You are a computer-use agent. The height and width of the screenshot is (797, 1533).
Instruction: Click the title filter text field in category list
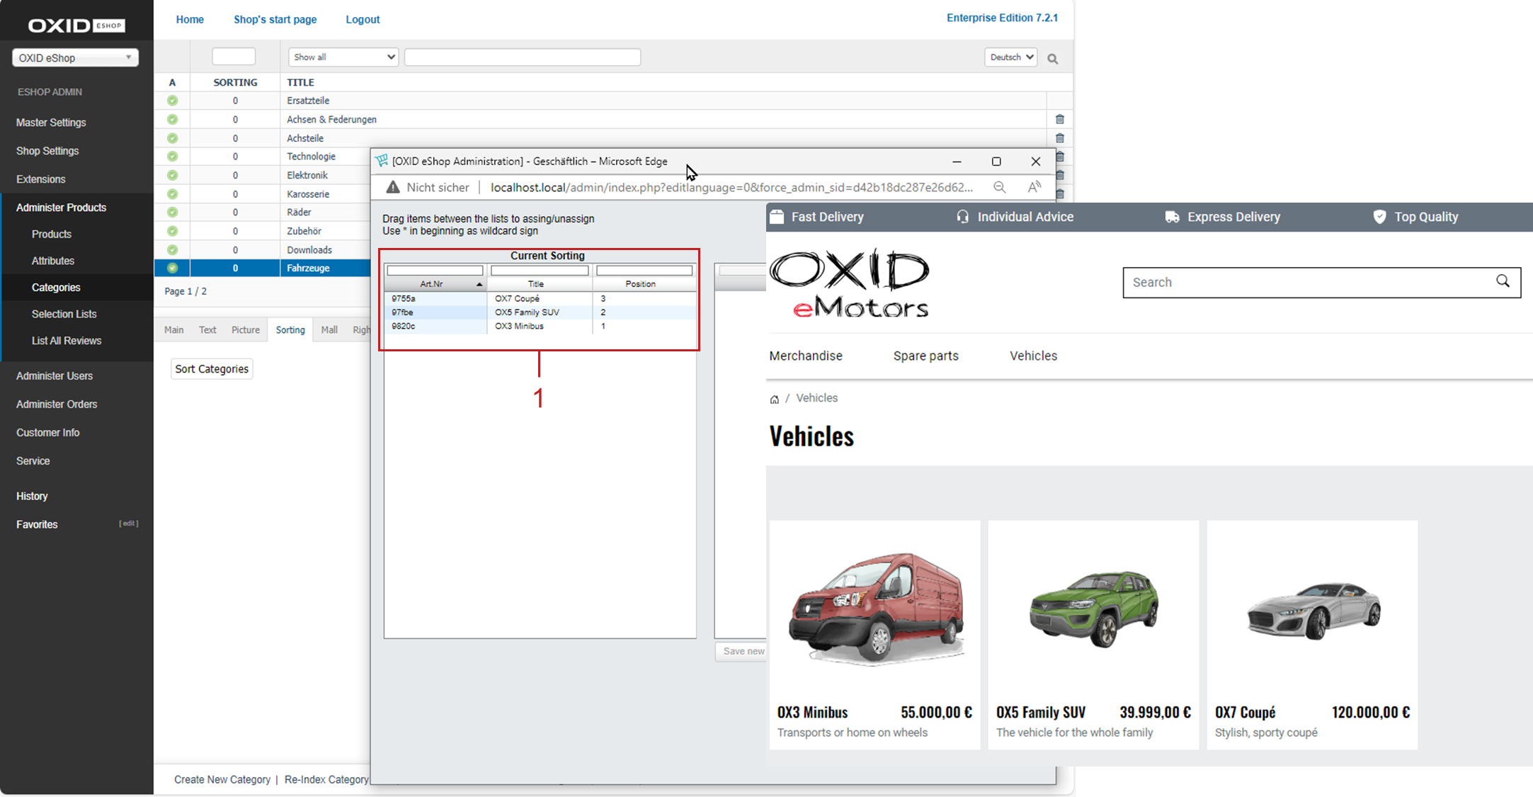[x=523, y=57]
